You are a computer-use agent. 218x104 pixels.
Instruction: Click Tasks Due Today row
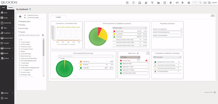click(x=134, y=64)
